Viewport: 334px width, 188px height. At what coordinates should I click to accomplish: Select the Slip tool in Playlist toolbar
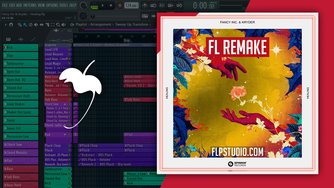42,25
